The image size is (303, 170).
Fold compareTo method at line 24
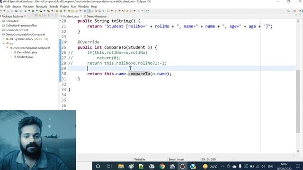[x=67, y=42]
